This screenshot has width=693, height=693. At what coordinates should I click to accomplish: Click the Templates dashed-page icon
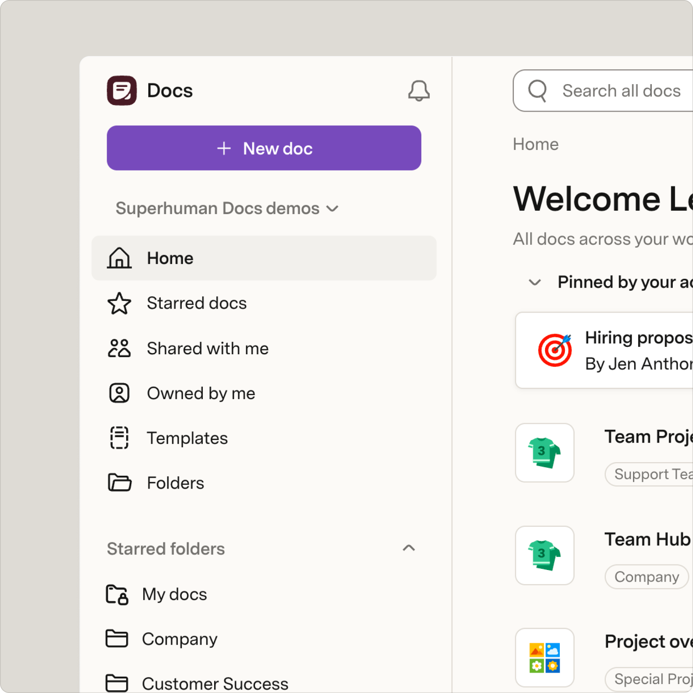(119, 438)
